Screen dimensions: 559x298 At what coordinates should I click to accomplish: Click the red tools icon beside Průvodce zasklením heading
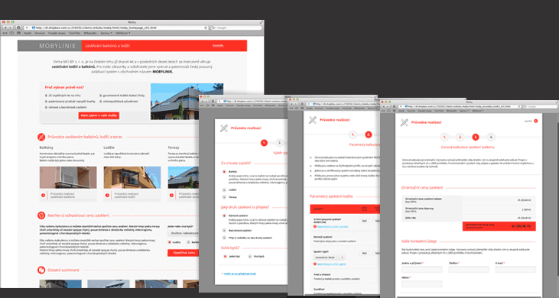[41, 137]
